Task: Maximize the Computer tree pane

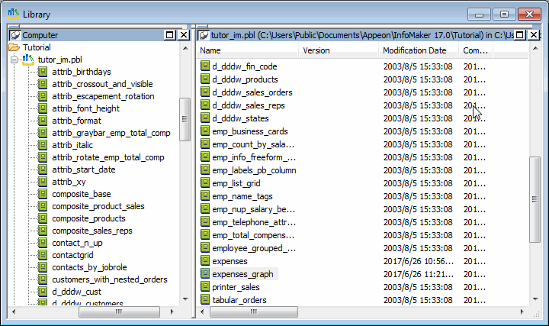Action: [170, 35]
